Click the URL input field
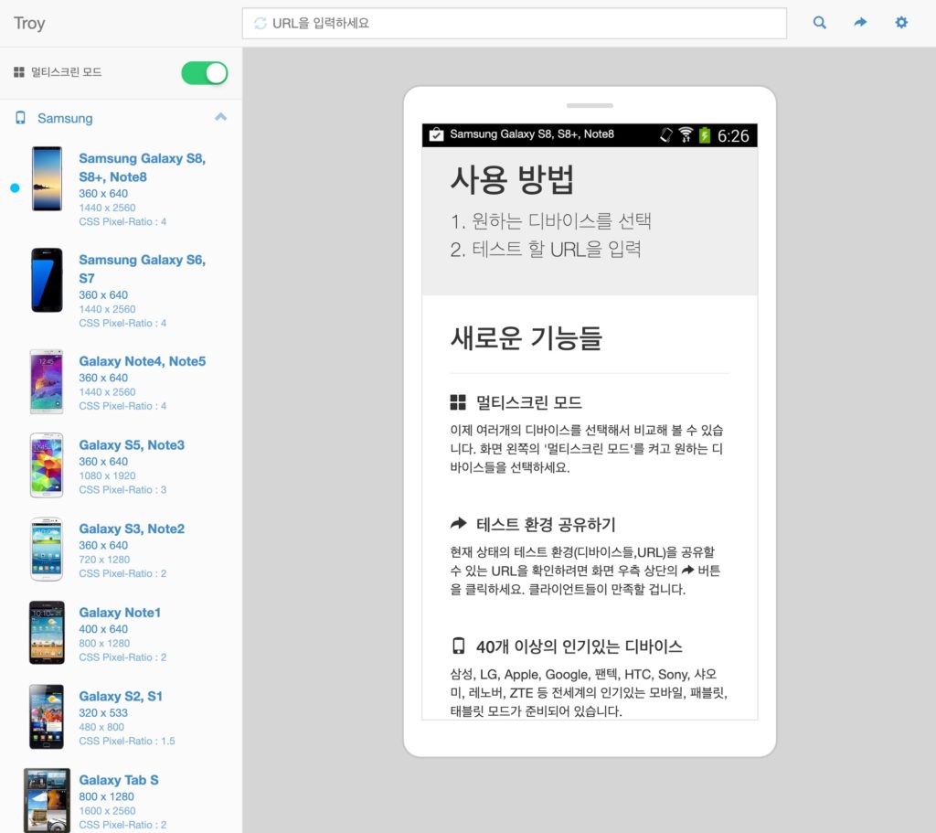The width and height of the screenshot is (936, 833). [x=512, y=23]
